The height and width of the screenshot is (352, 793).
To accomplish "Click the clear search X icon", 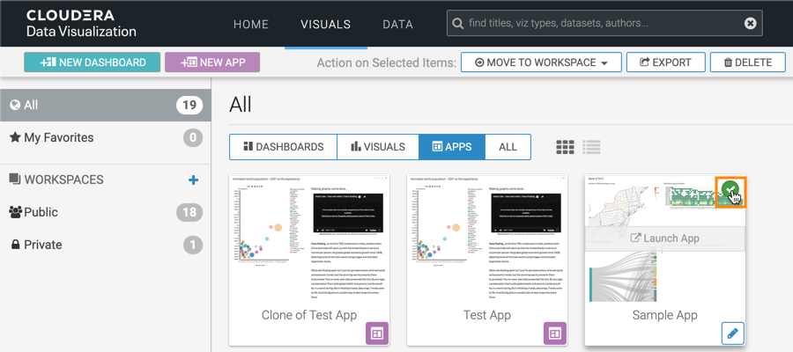I will point(750,24).
